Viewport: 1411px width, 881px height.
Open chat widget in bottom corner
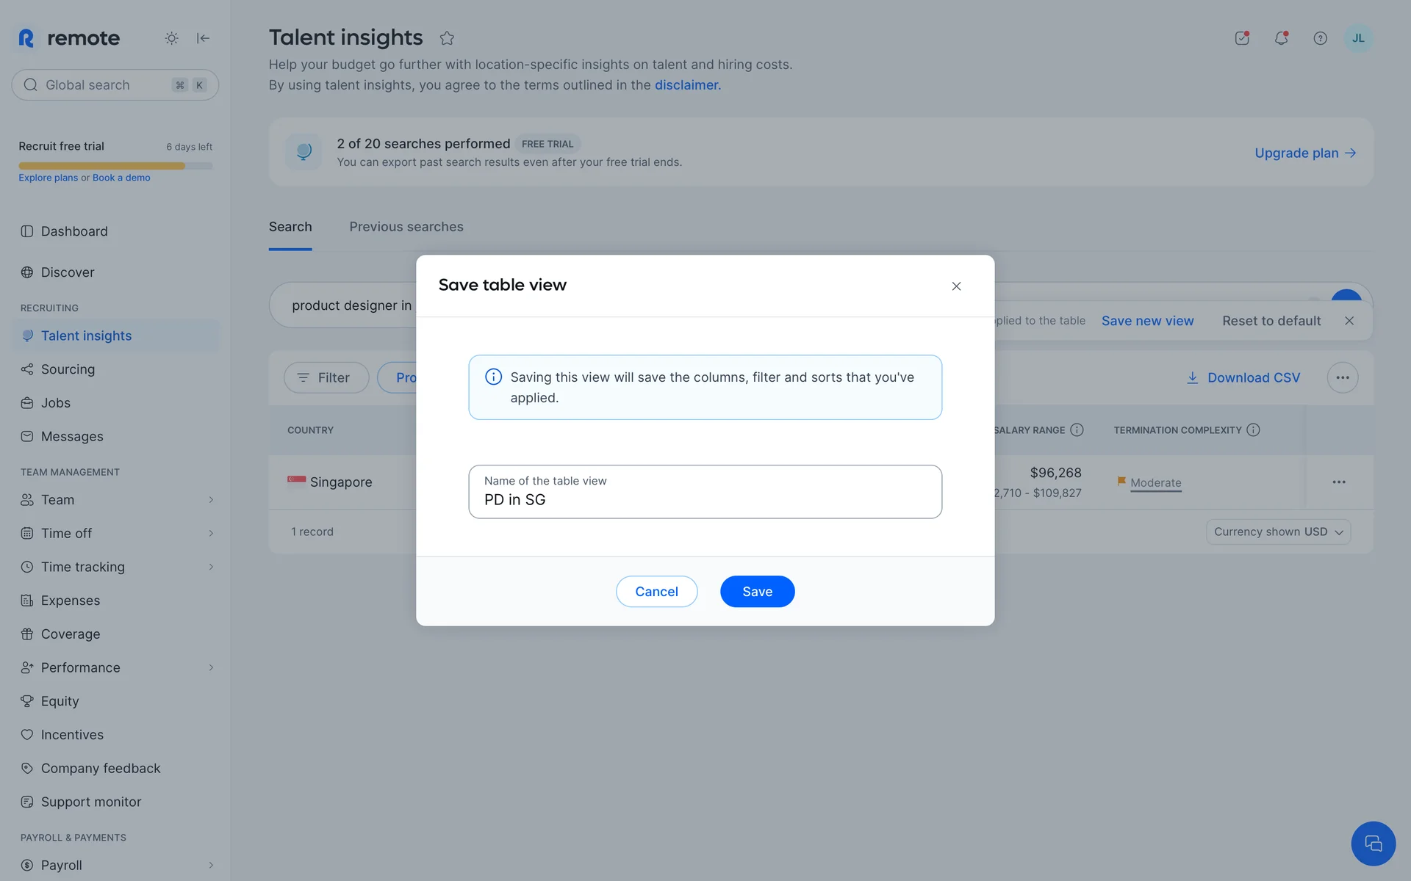click(1372, 844)
